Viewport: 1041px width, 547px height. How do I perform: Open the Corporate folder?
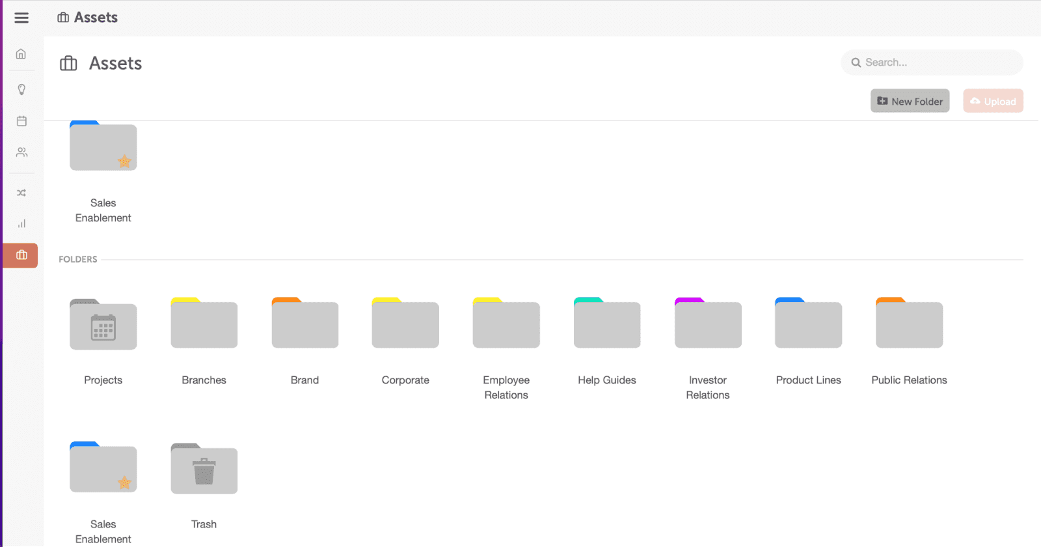pos(405,323)
